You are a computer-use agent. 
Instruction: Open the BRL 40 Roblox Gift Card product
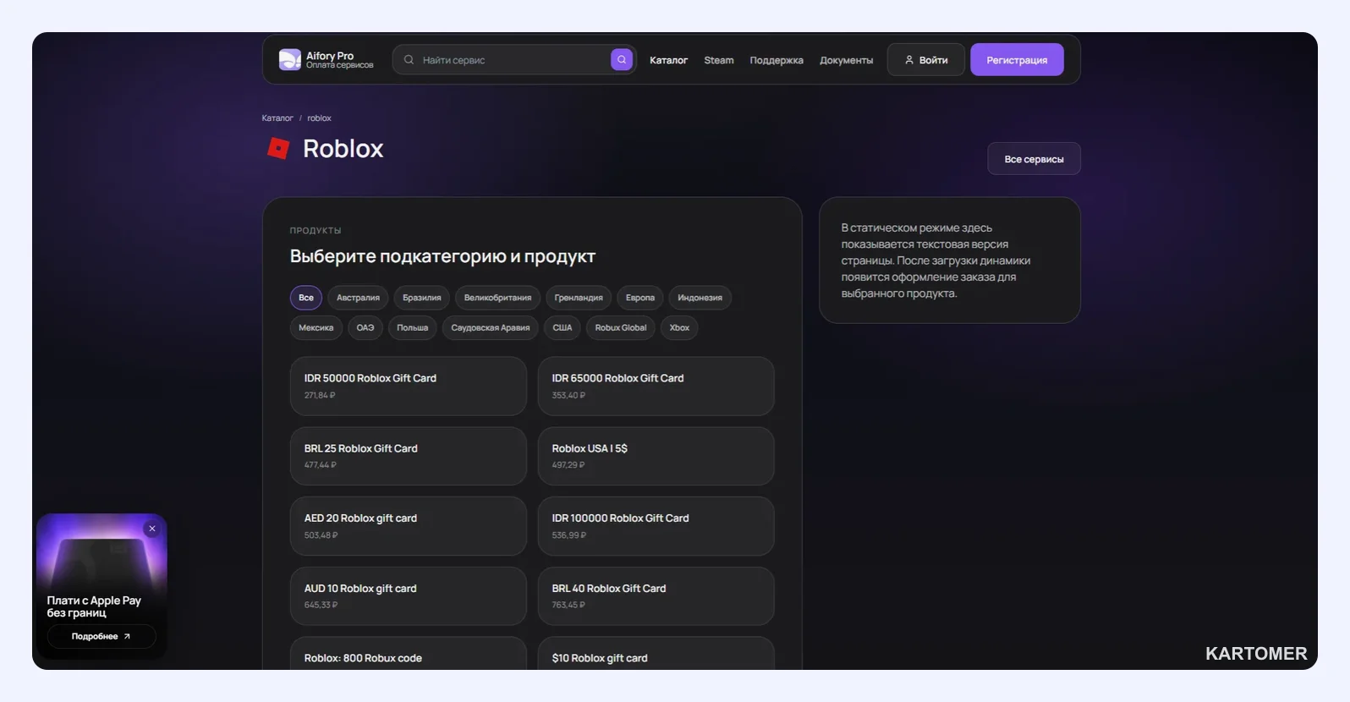(656, 596)
